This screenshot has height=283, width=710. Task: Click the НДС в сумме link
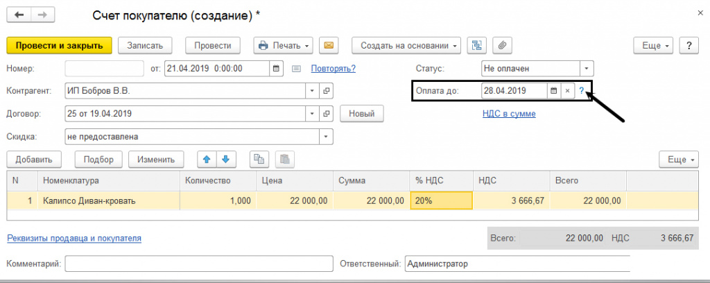509,114
